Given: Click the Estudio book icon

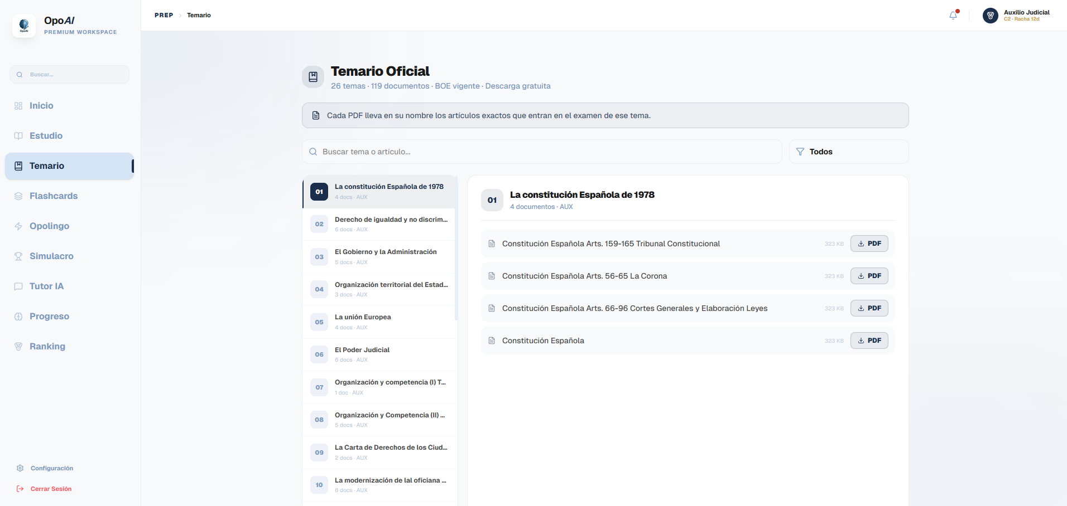Looking at the screenshot, I should 18,135.
